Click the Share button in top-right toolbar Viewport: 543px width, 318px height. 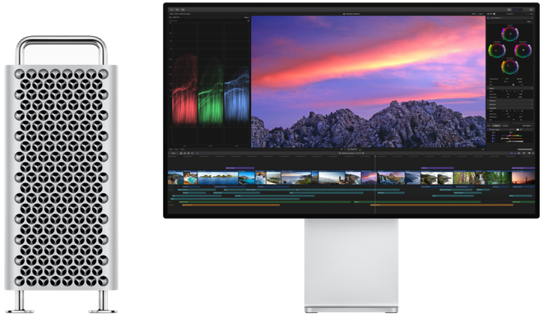point(531,10)
